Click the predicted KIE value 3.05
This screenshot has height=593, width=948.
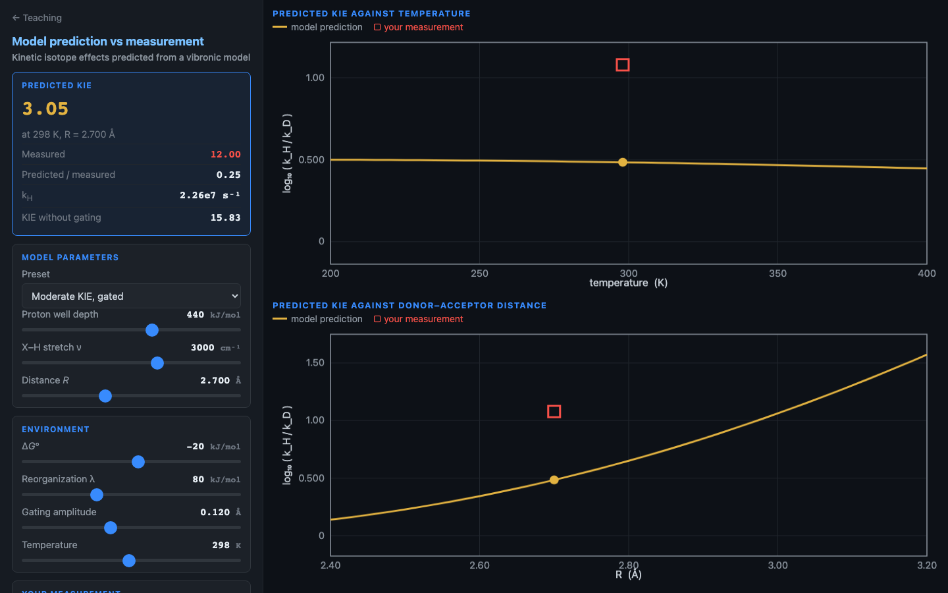(45, 109)
